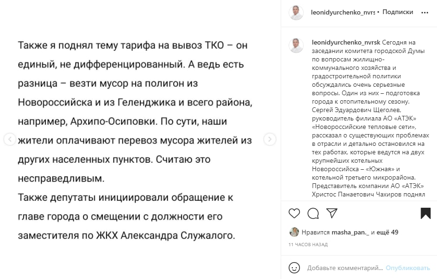This screenshot has width=437, height=279.
Task: Like the post with the heart icon
Action: click(294, 213)
